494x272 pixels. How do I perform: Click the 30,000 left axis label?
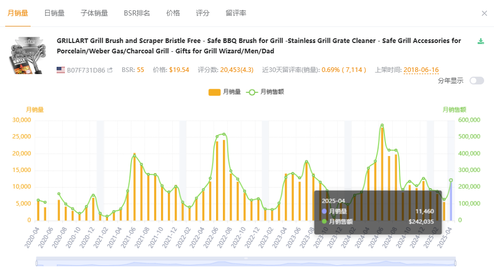(x=21, y=120)
